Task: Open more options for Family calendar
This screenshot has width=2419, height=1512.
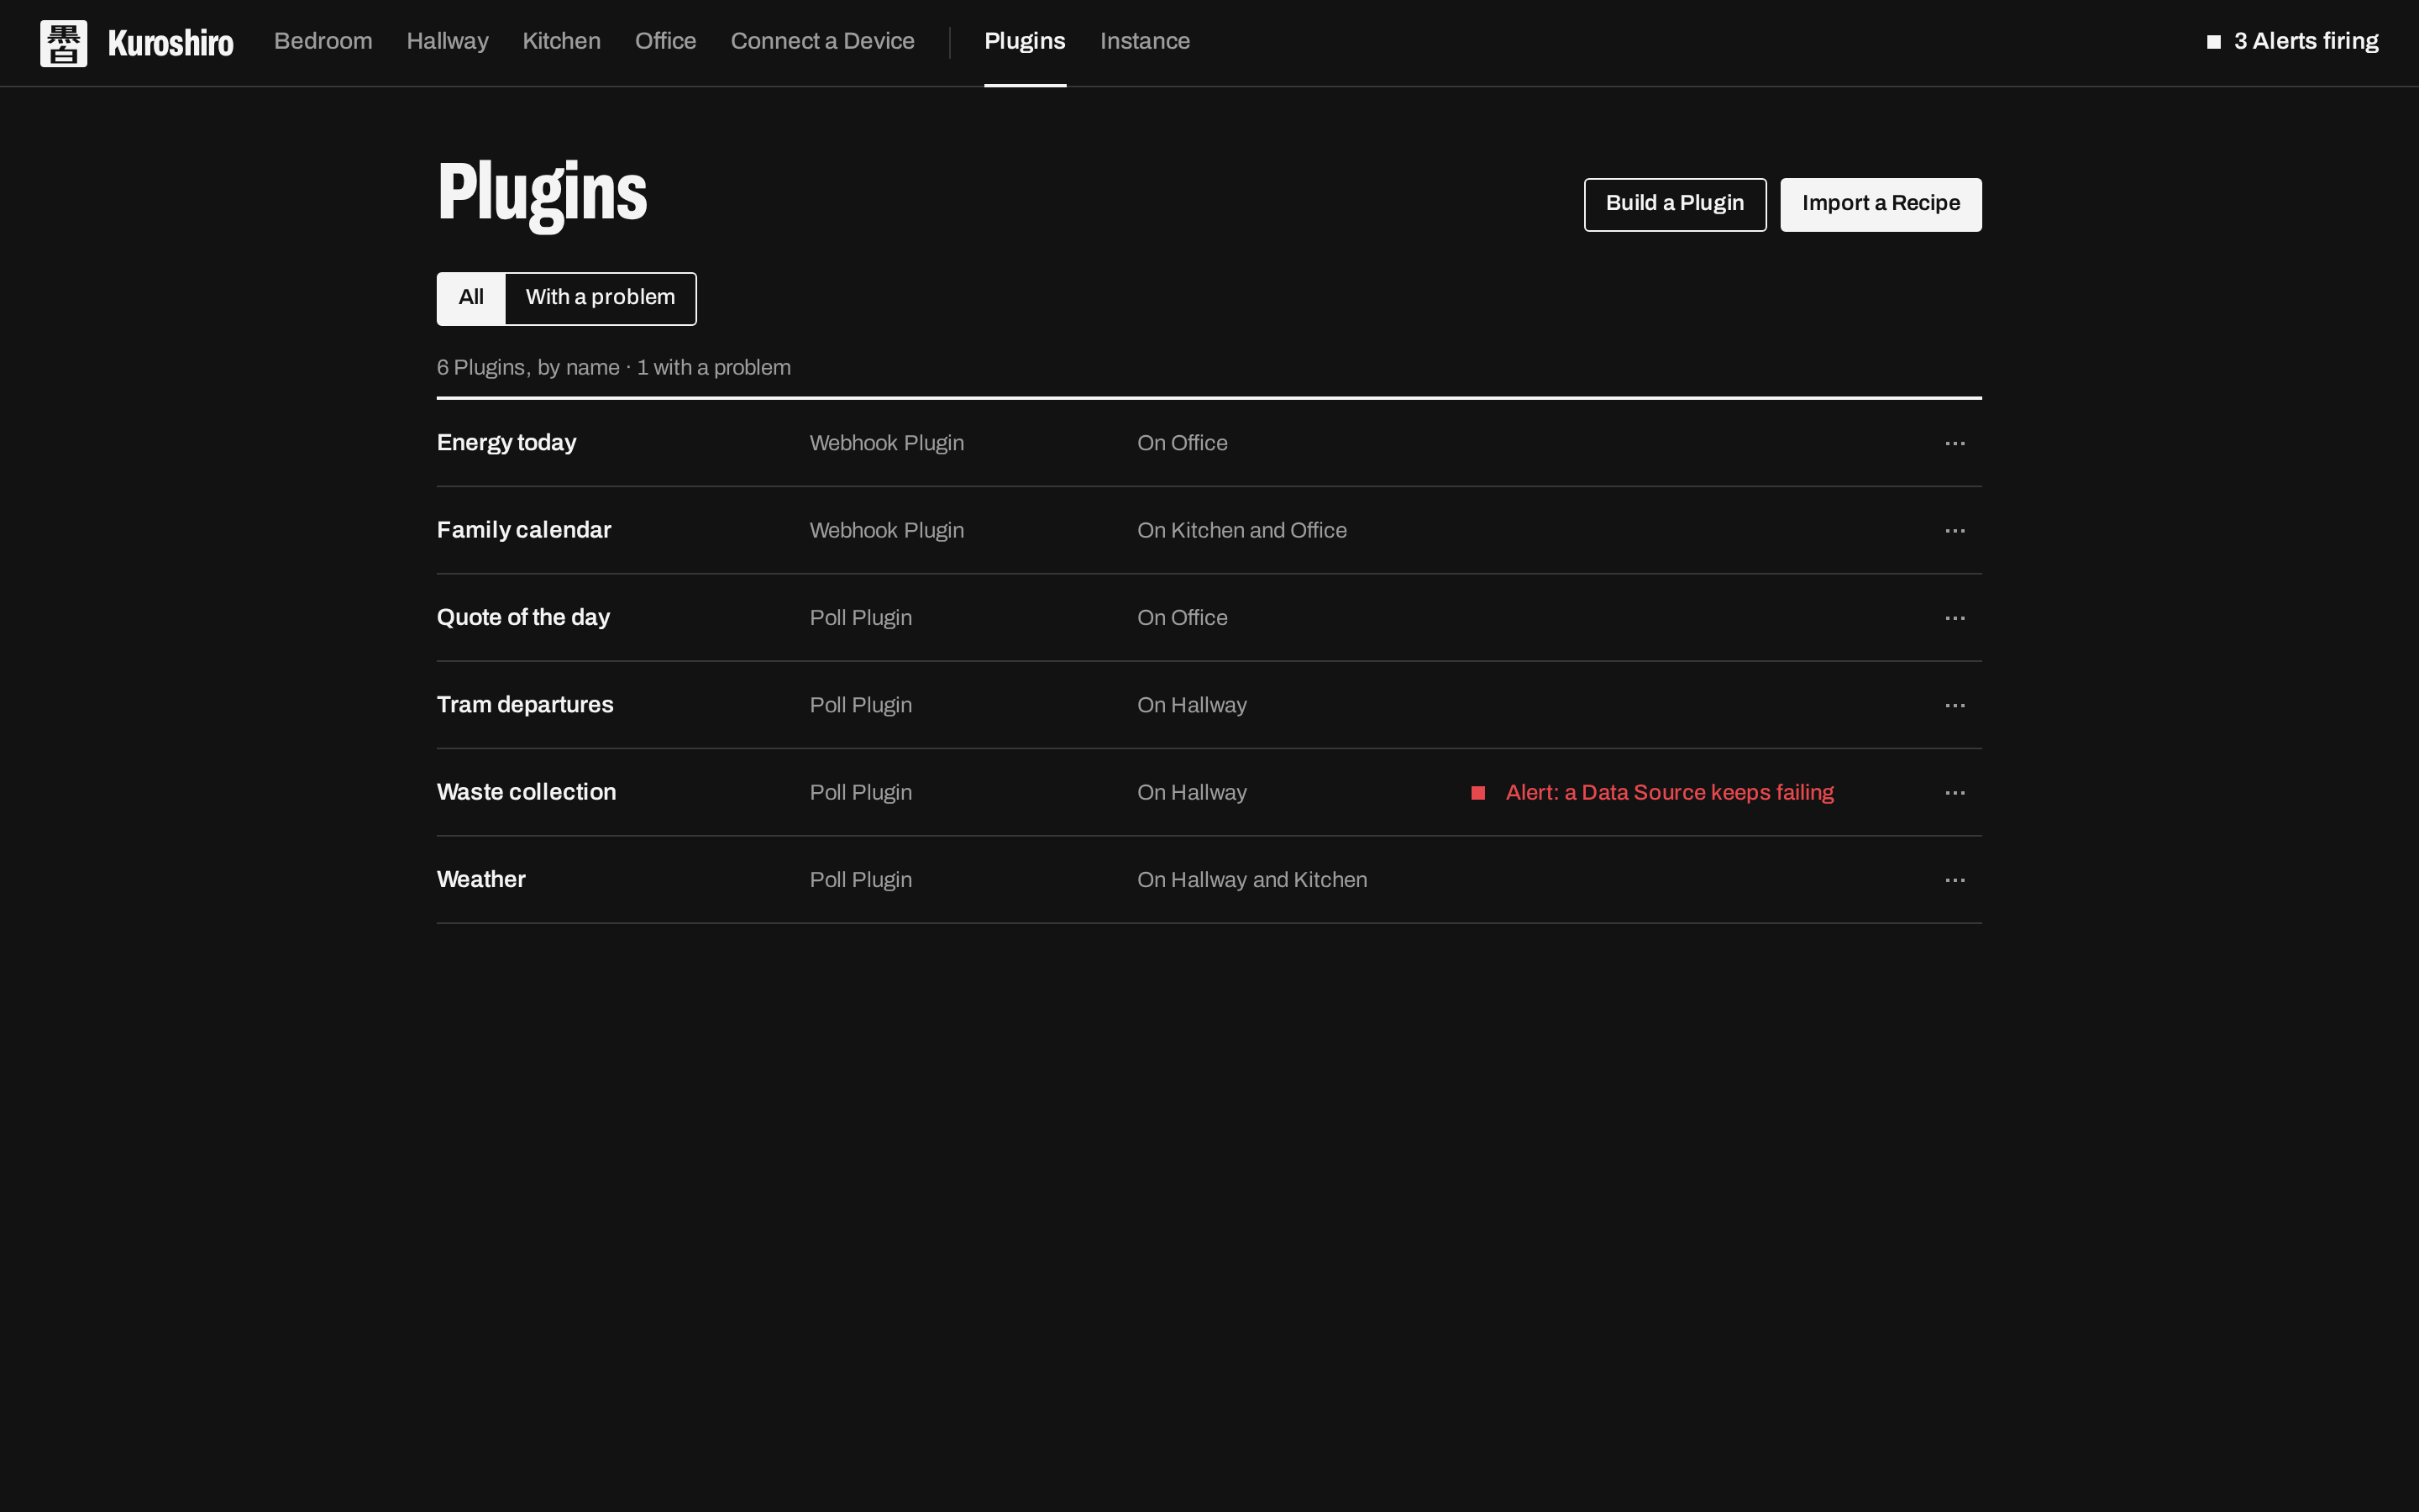Action: click(x=1955, y=531)
